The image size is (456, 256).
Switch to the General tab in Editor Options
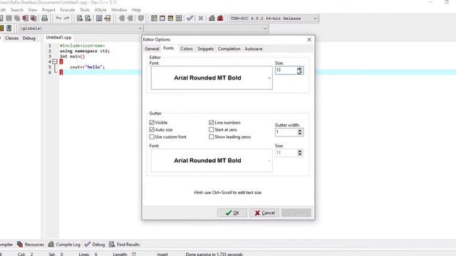pyautogui.click(x=152, y=49)
